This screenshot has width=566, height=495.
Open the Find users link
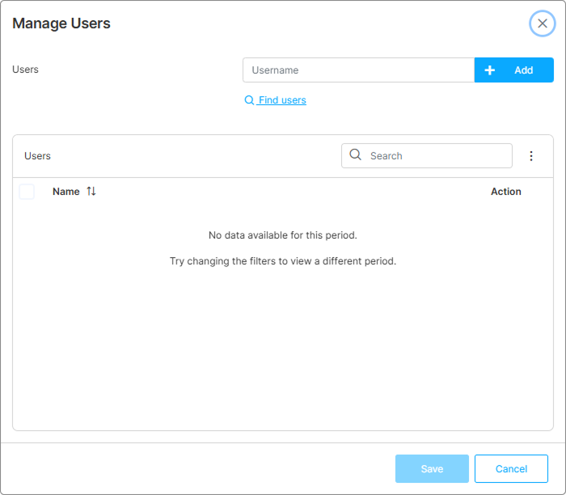point(276,100)
